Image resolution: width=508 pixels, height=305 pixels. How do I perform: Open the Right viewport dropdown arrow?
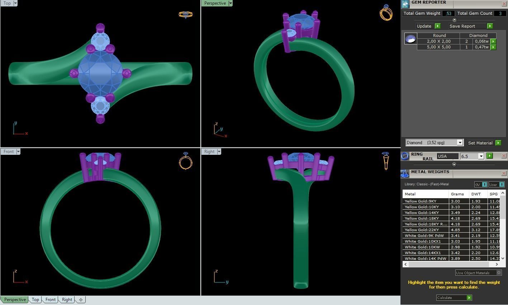[219, 152]
